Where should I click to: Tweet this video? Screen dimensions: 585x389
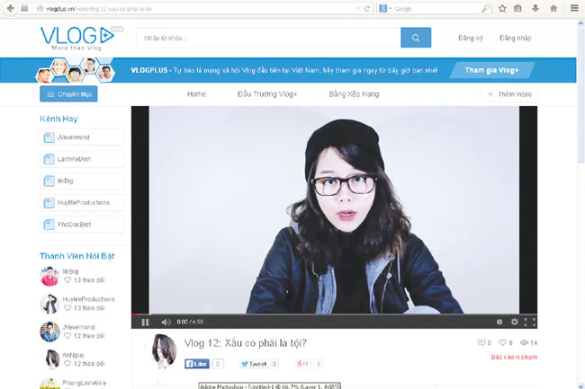pyautogui.click(x=254, y=364)
